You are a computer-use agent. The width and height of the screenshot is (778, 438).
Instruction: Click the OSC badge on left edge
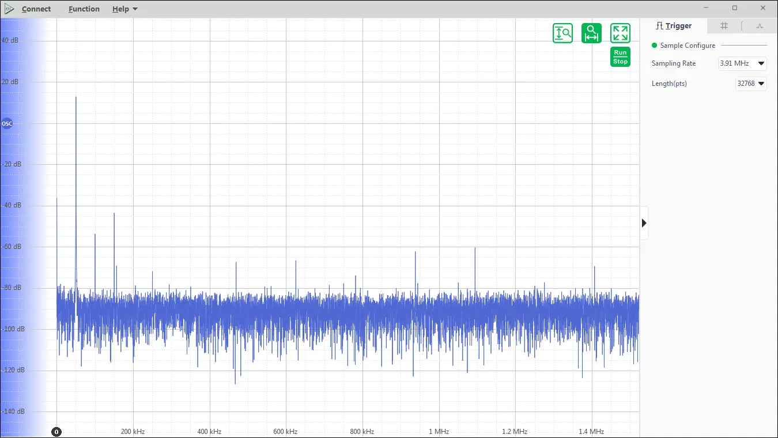(x=7, y=123)
